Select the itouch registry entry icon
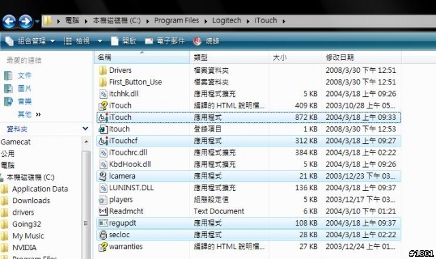Screen dimensions: 436x259 [103, 129]
